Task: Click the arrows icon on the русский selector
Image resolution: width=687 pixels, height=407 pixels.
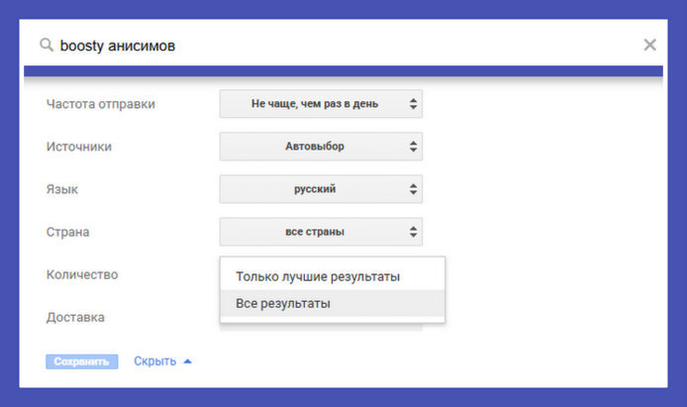Action: pos(413,189)
